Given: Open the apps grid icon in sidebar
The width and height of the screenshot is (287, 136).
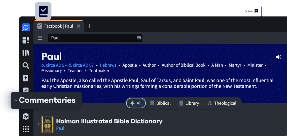Looking at the screenshot, I should pyautogui.click(x=26, y=129).
